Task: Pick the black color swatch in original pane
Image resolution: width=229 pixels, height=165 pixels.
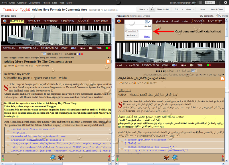Action: click(x=75, y=54)
